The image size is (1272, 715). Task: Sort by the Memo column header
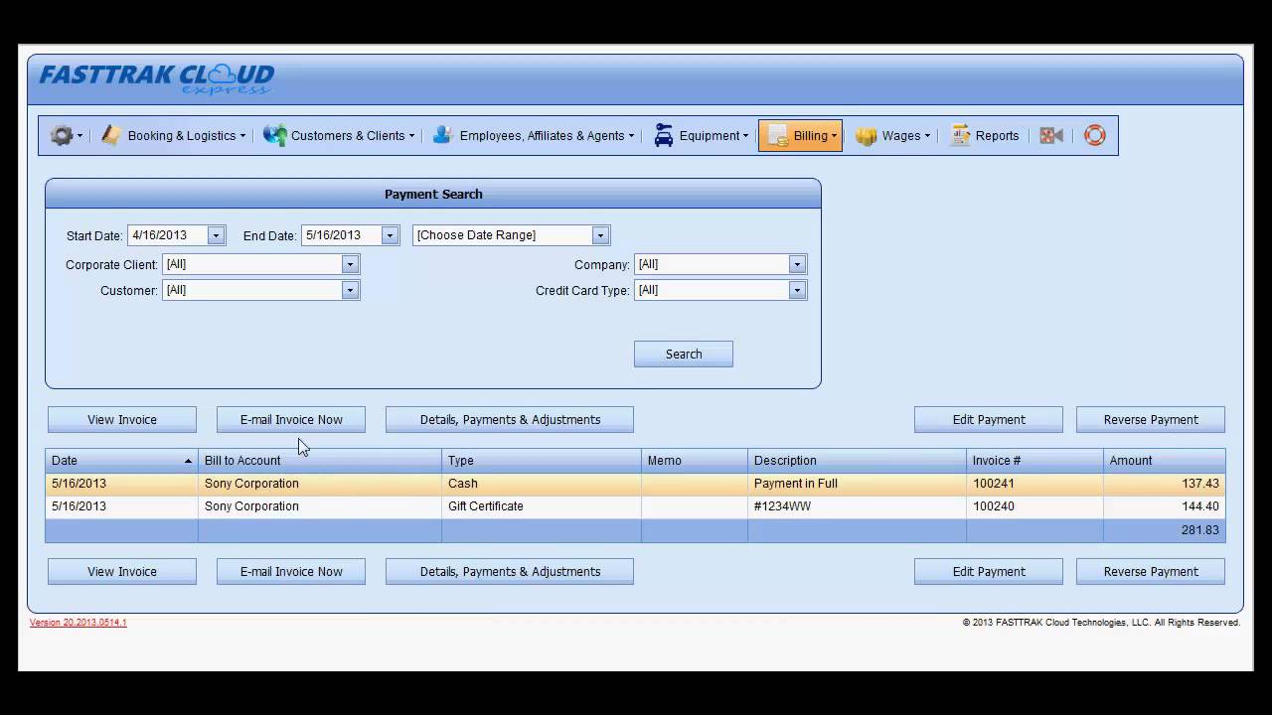[695, 461]
